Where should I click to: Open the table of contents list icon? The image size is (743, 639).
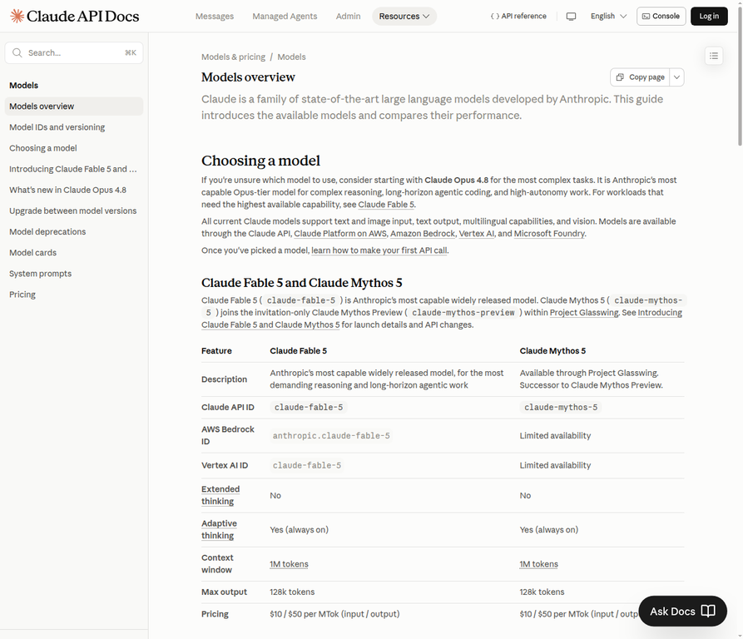(x=714, y=56)
